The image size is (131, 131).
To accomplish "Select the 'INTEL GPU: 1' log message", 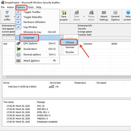I will click(43, 112).
